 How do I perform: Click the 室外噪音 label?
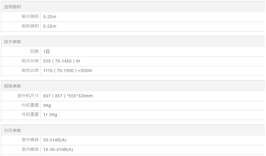[30, 140]
